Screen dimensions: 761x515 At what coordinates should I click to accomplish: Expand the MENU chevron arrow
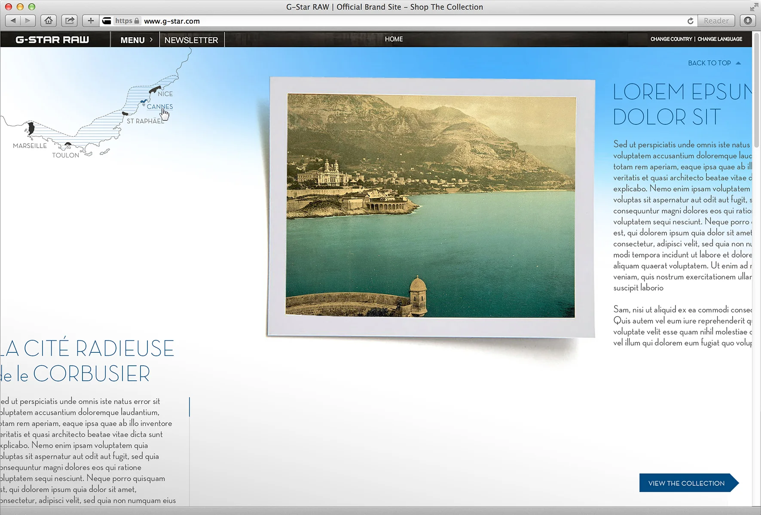[151, 39]
